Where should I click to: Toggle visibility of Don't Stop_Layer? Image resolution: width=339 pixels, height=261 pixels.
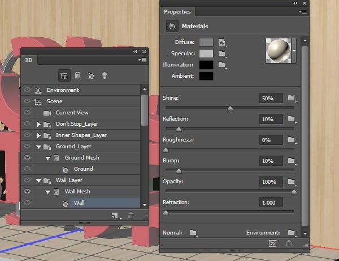pos(27,123)
